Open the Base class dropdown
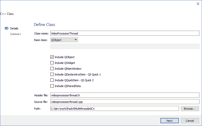The image size is (202, 126). coord(64,40)
